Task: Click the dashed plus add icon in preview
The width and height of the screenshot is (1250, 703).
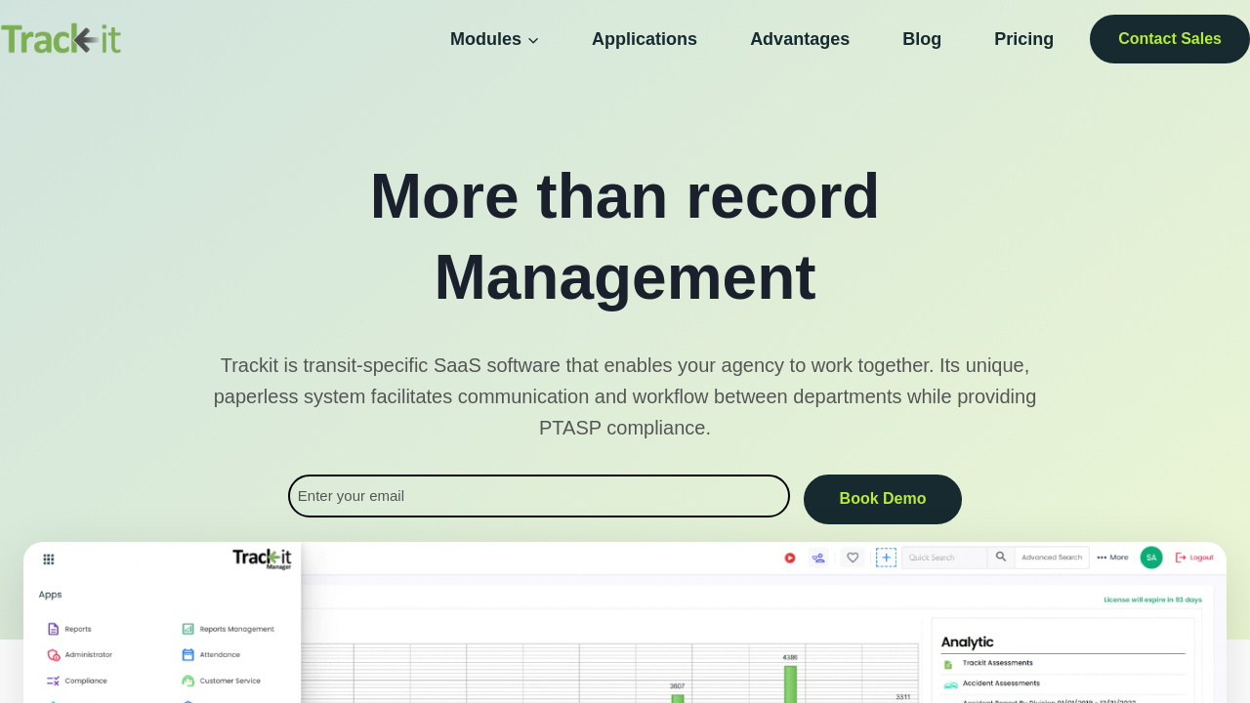Action: pos(886,558)
